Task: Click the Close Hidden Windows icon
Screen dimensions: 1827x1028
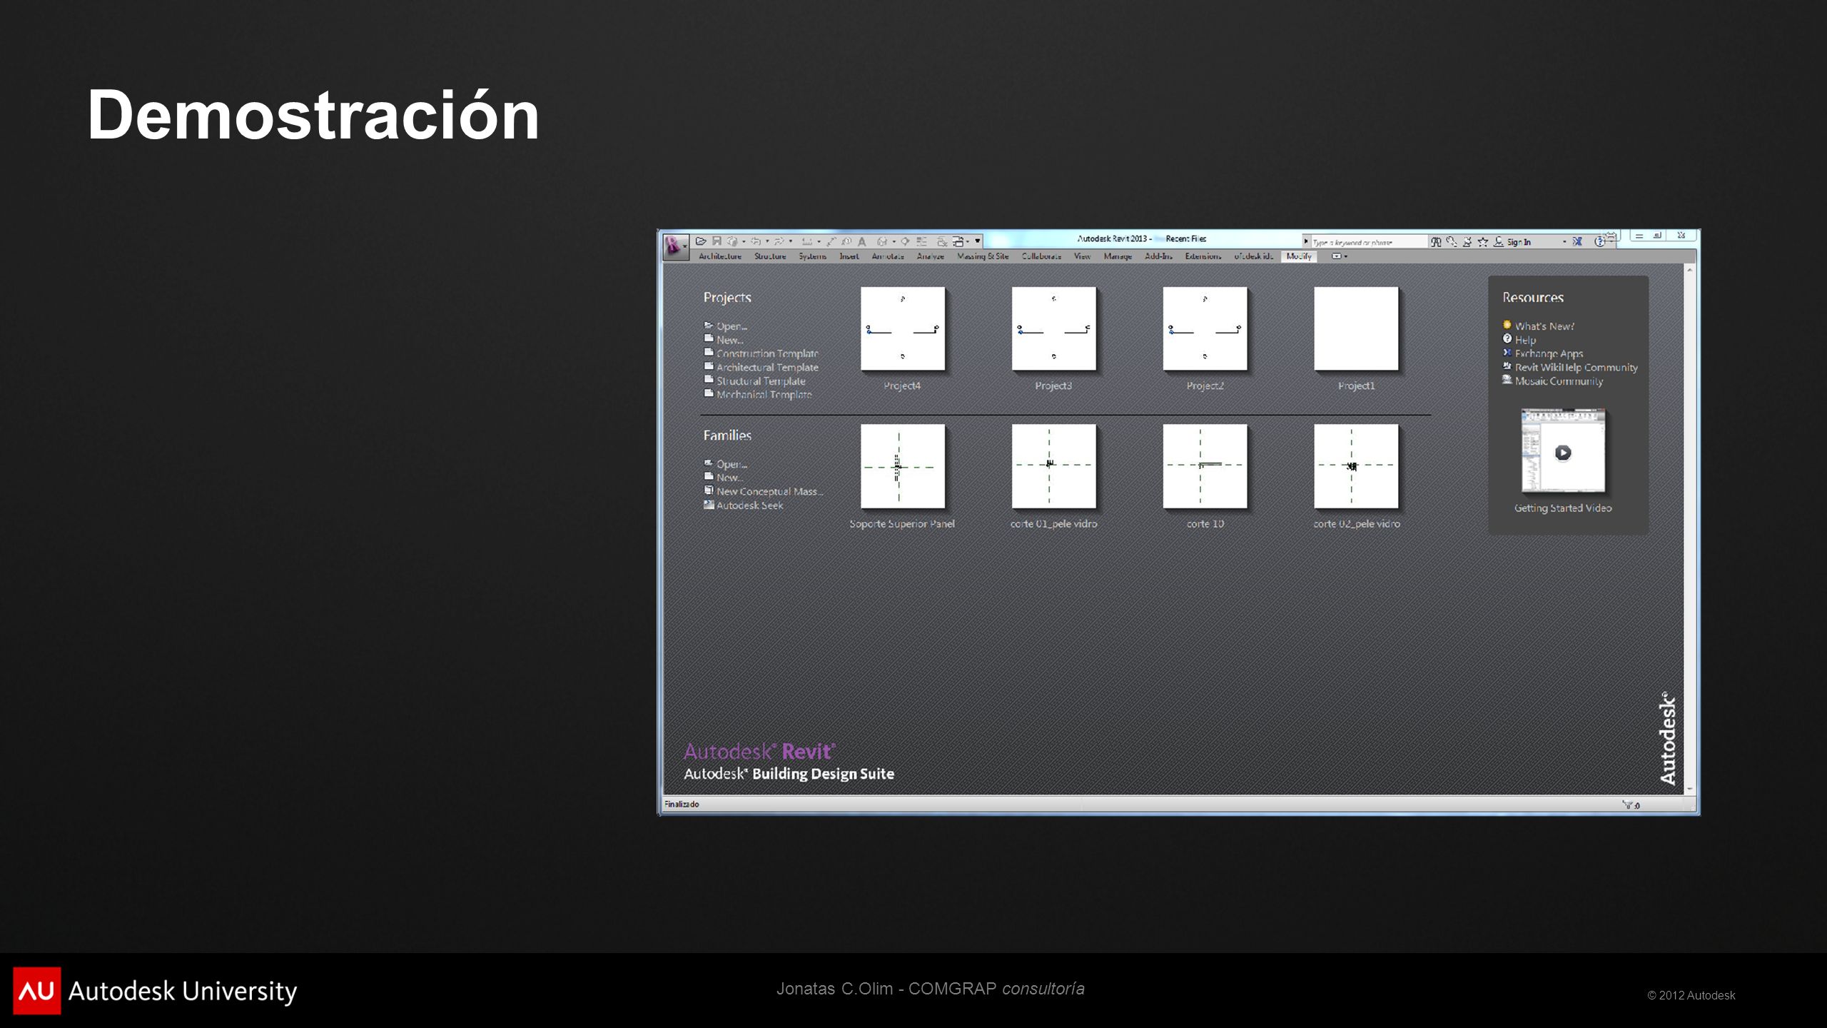Action: [942, 242]
